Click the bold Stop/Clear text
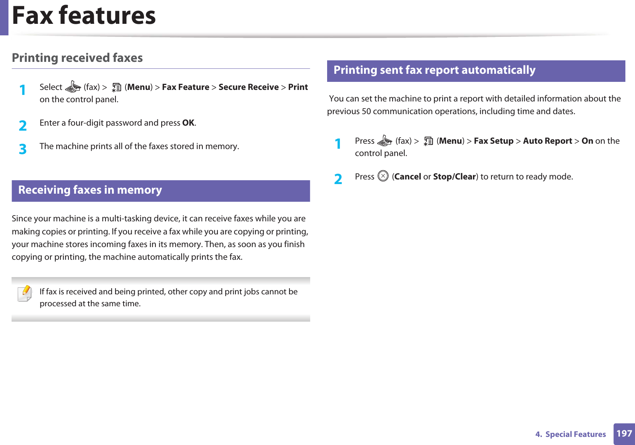This screenshot has height=445, width=635. (454, 177)
